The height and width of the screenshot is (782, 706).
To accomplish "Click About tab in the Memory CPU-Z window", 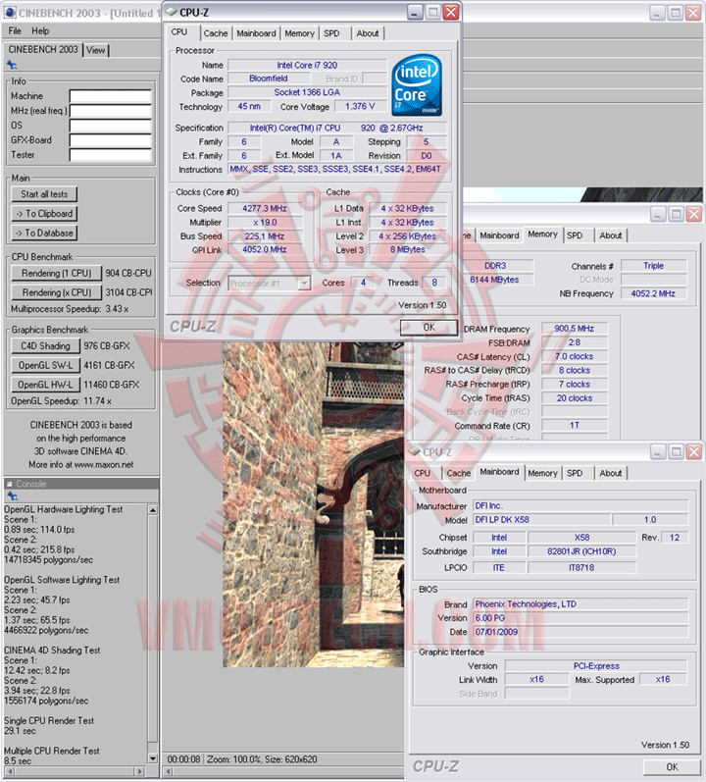I will coord(611,235).
